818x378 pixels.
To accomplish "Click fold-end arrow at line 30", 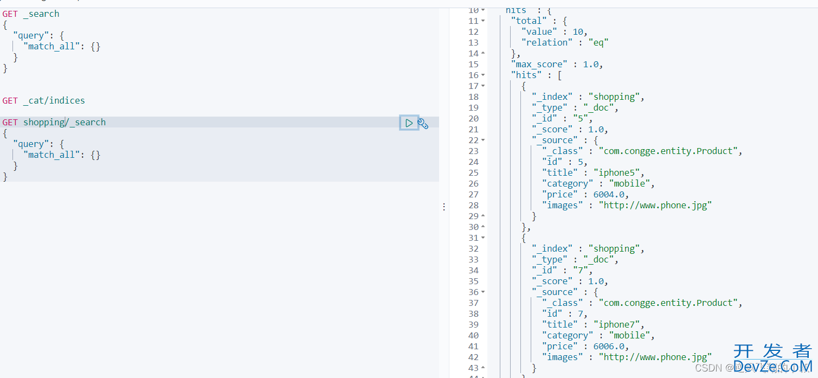I will click(x=483, y=227).
